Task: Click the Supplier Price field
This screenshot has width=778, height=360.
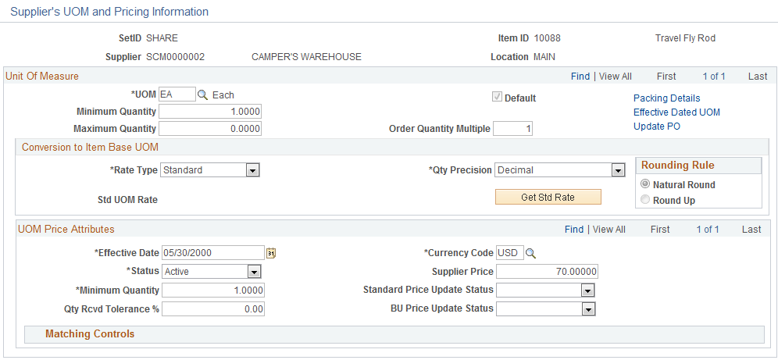Action: click(x=547, y=272)
